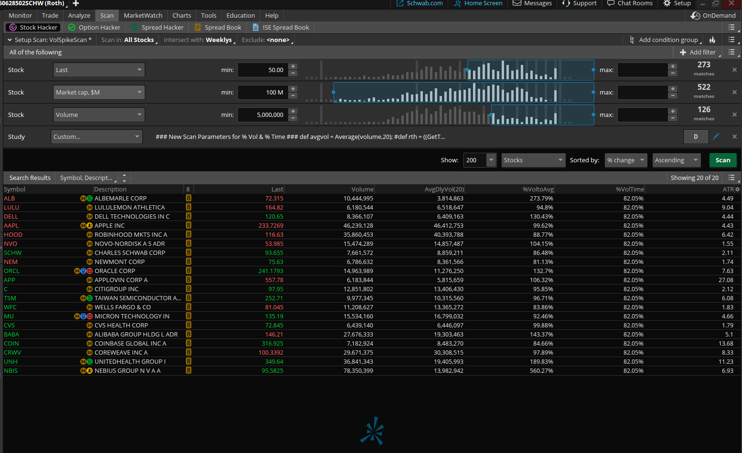Viewport: 742px width, 453px height.
Task: Open the Stock Hacker tab
Action: (33, 28)
